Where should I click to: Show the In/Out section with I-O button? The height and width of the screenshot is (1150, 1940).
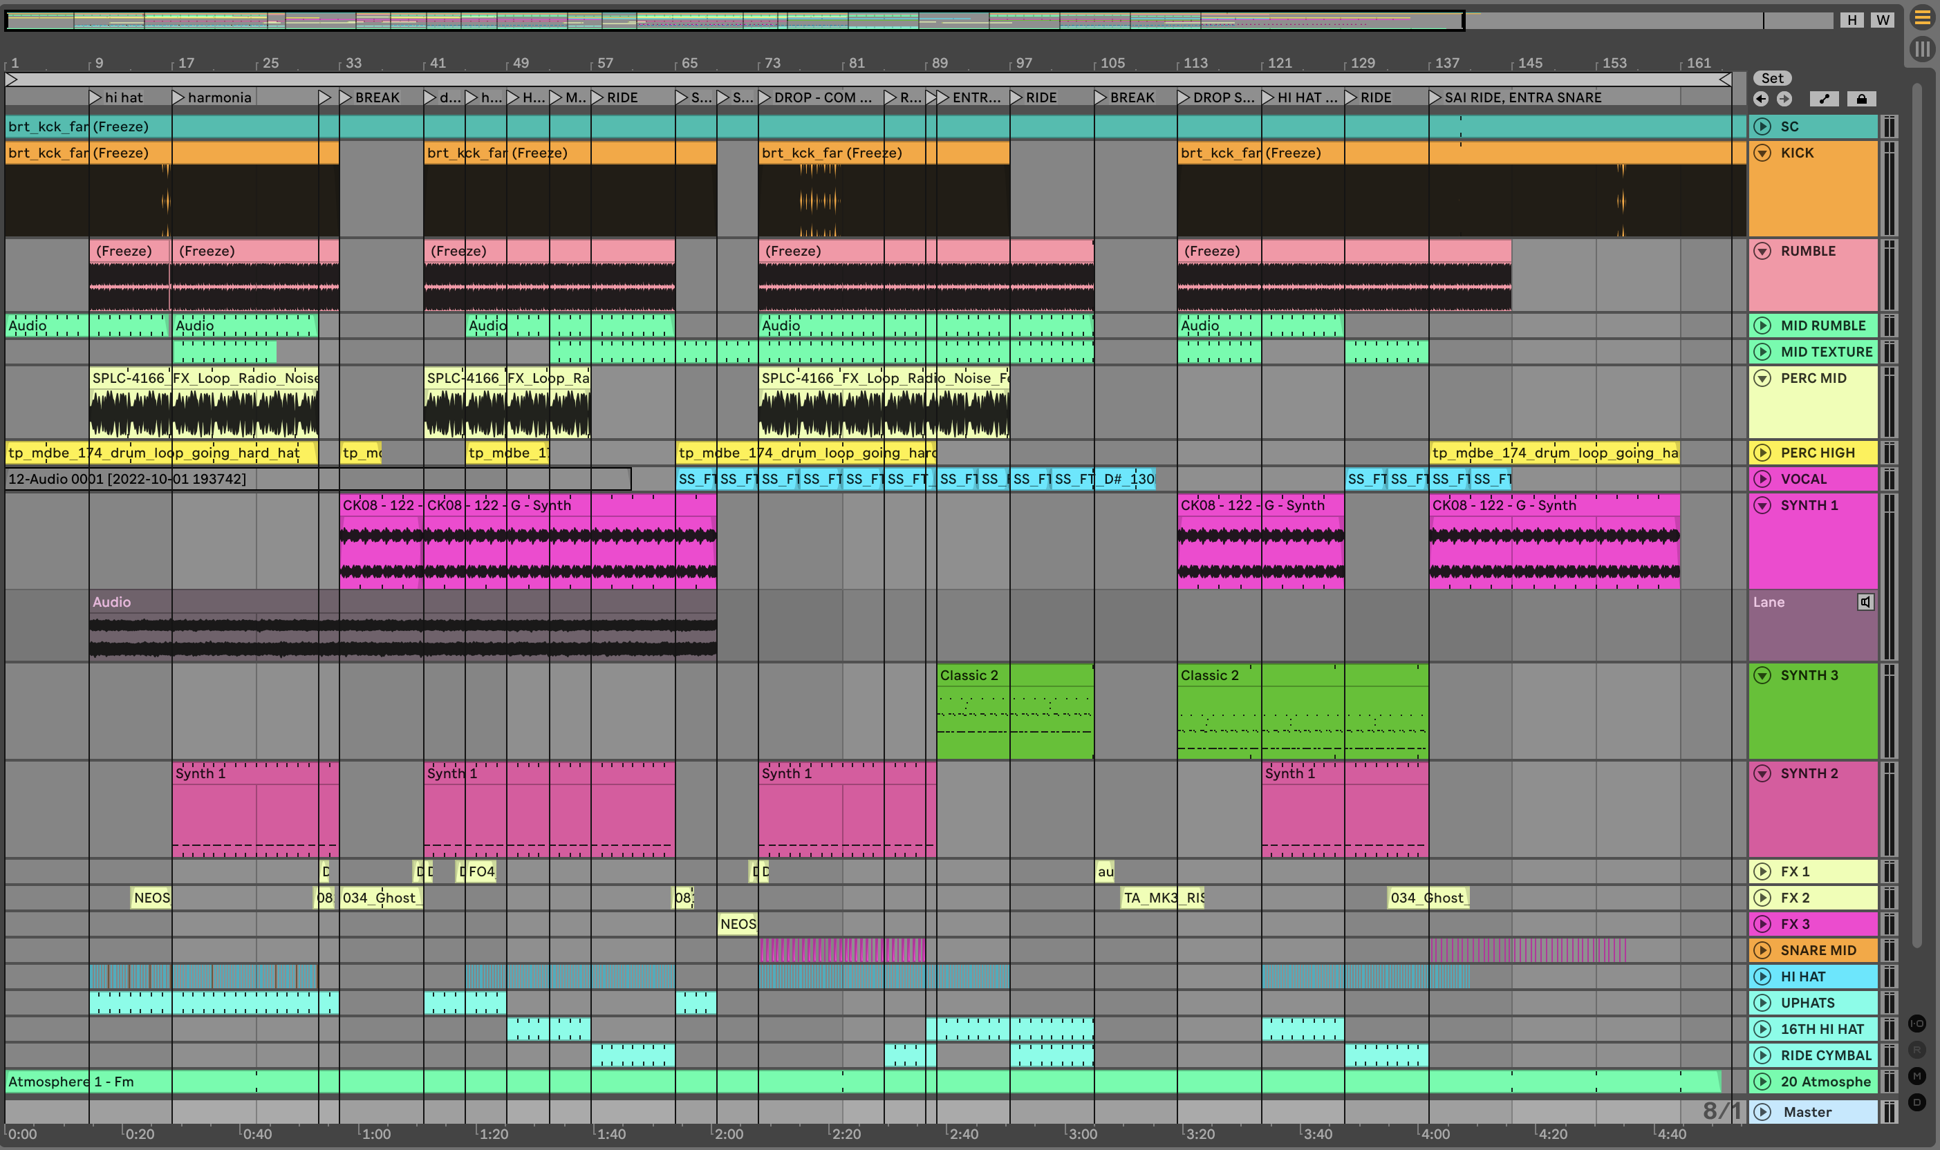1916,1024
